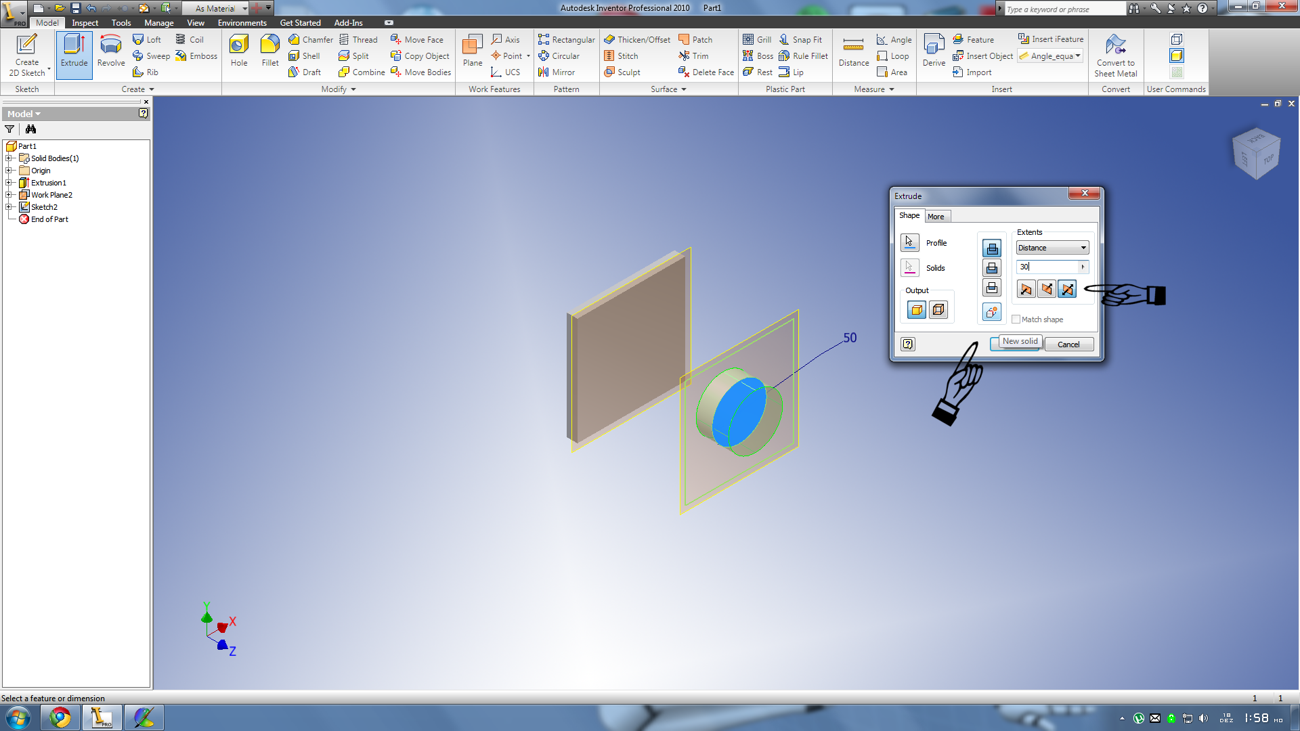Toggle the Surface output button
The image size is (1300, 731).
[938, 310]
